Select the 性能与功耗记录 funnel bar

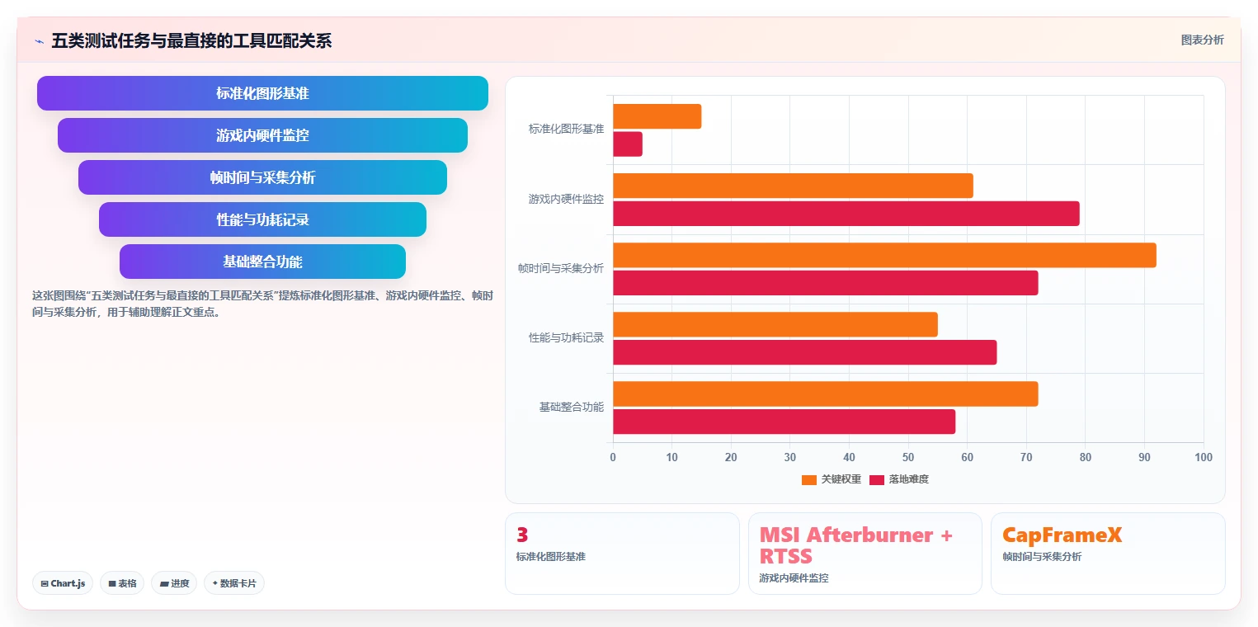click(262, 219)
